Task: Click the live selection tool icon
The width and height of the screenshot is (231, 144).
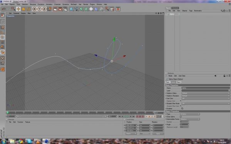Action: 13,9
